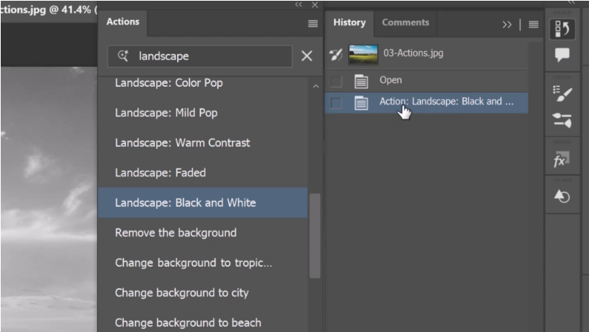
Task: Expand hidden tabs with double chevron
Action: (x=507, y=24)
